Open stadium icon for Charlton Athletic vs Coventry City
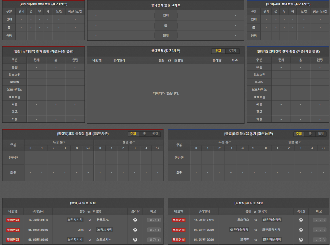Viewport: 330px width, 245px height. [301, 230]
